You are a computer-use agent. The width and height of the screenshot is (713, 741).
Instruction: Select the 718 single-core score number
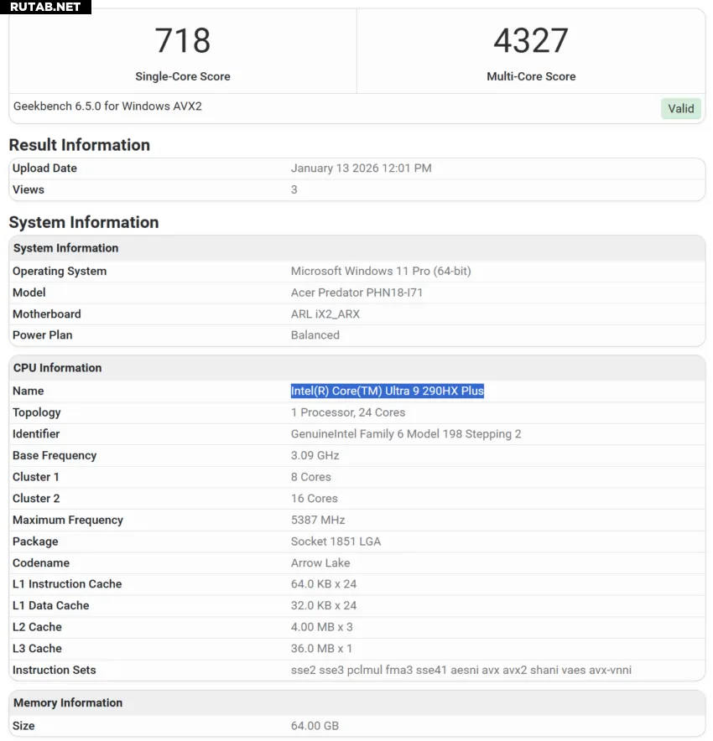[x=182, y=40]
